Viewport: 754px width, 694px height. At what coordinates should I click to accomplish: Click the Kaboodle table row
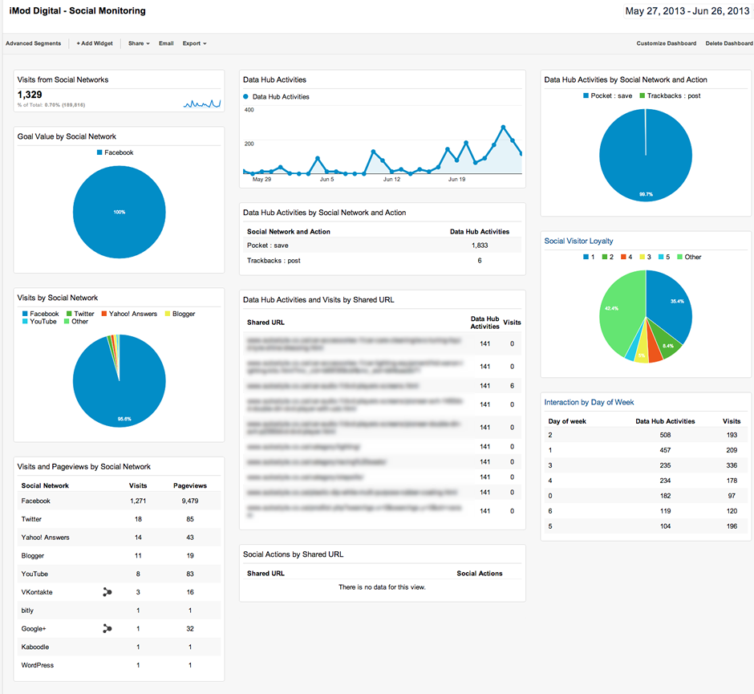point(120,647)
